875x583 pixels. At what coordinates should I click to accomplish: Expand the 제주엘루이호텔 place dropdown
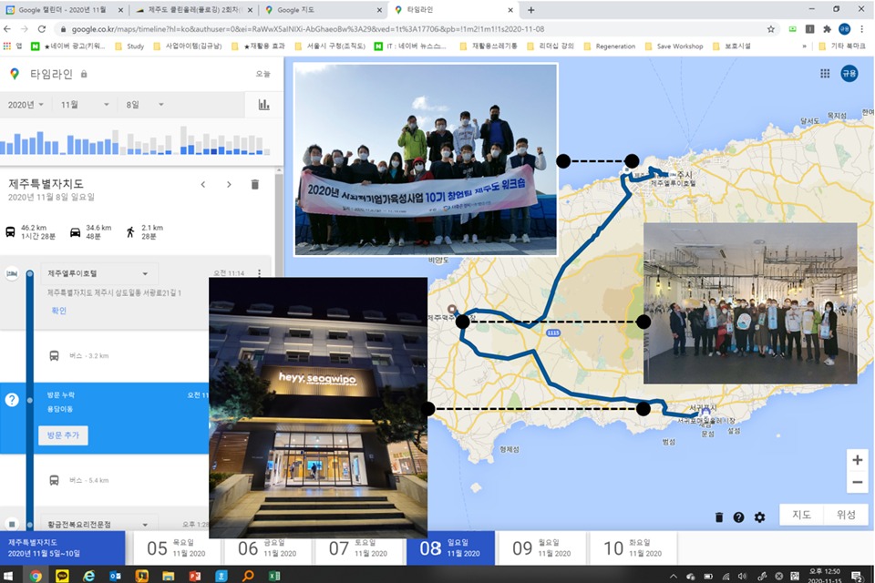tap(98, 273)
